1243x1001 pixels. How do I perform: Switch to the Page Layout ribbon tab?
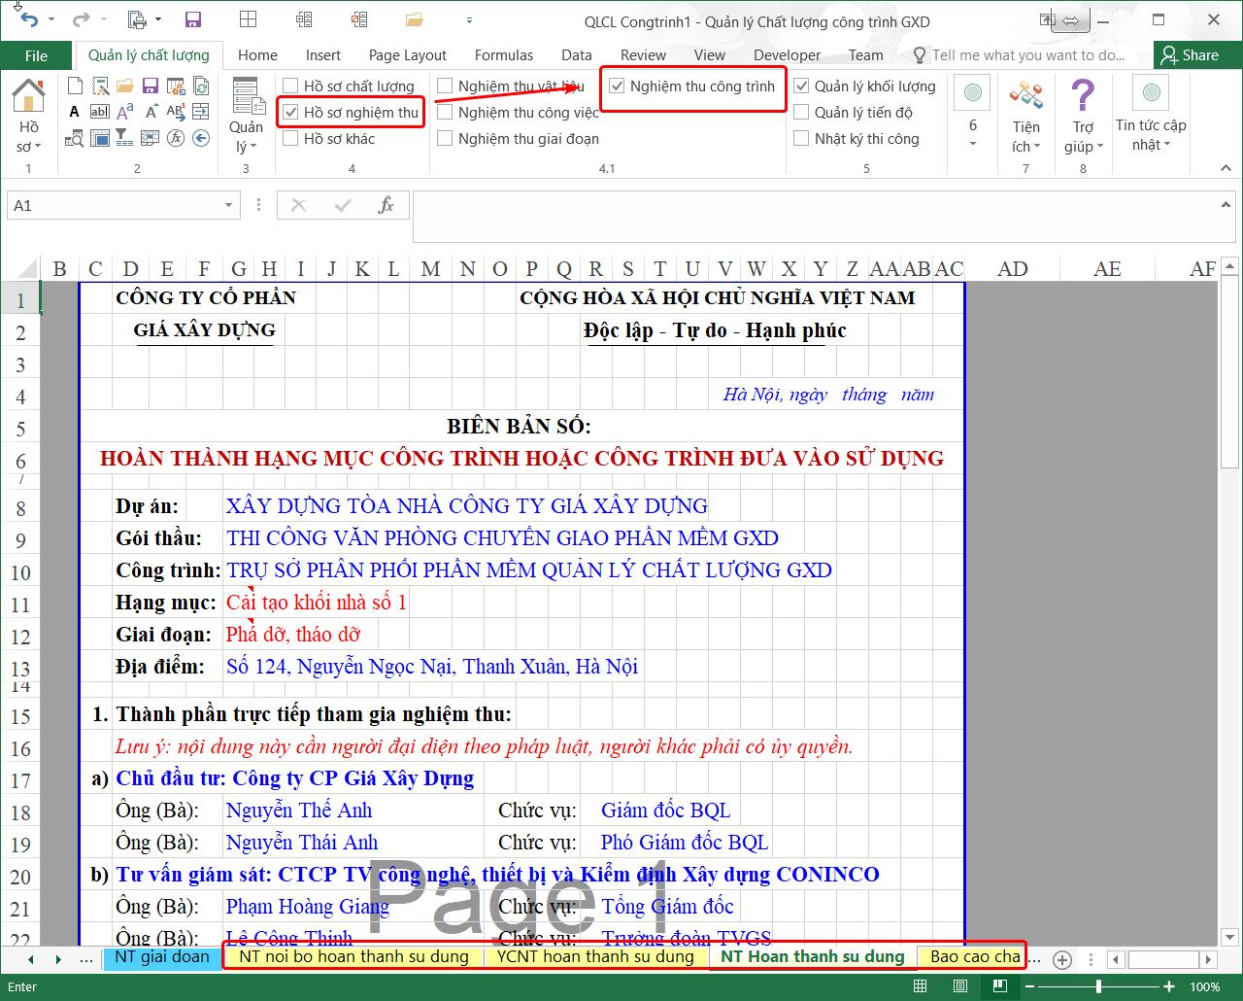click(x=407, y=55)
